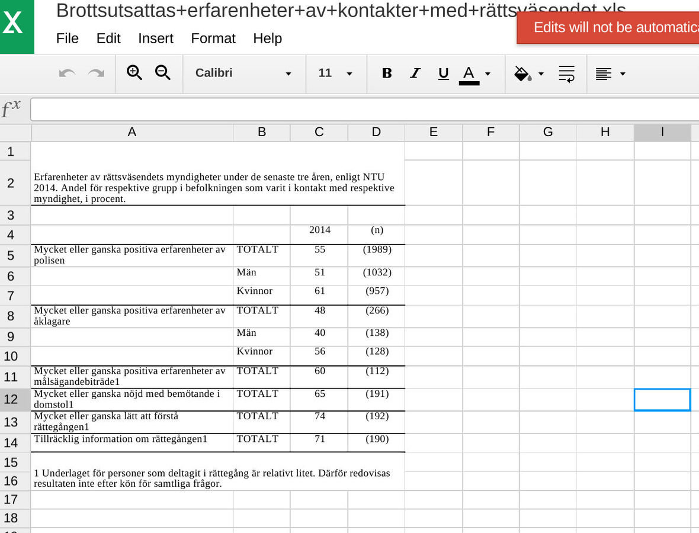Select column B header
699x533 pixels.
pyautogui.click(x=262, y=132)
